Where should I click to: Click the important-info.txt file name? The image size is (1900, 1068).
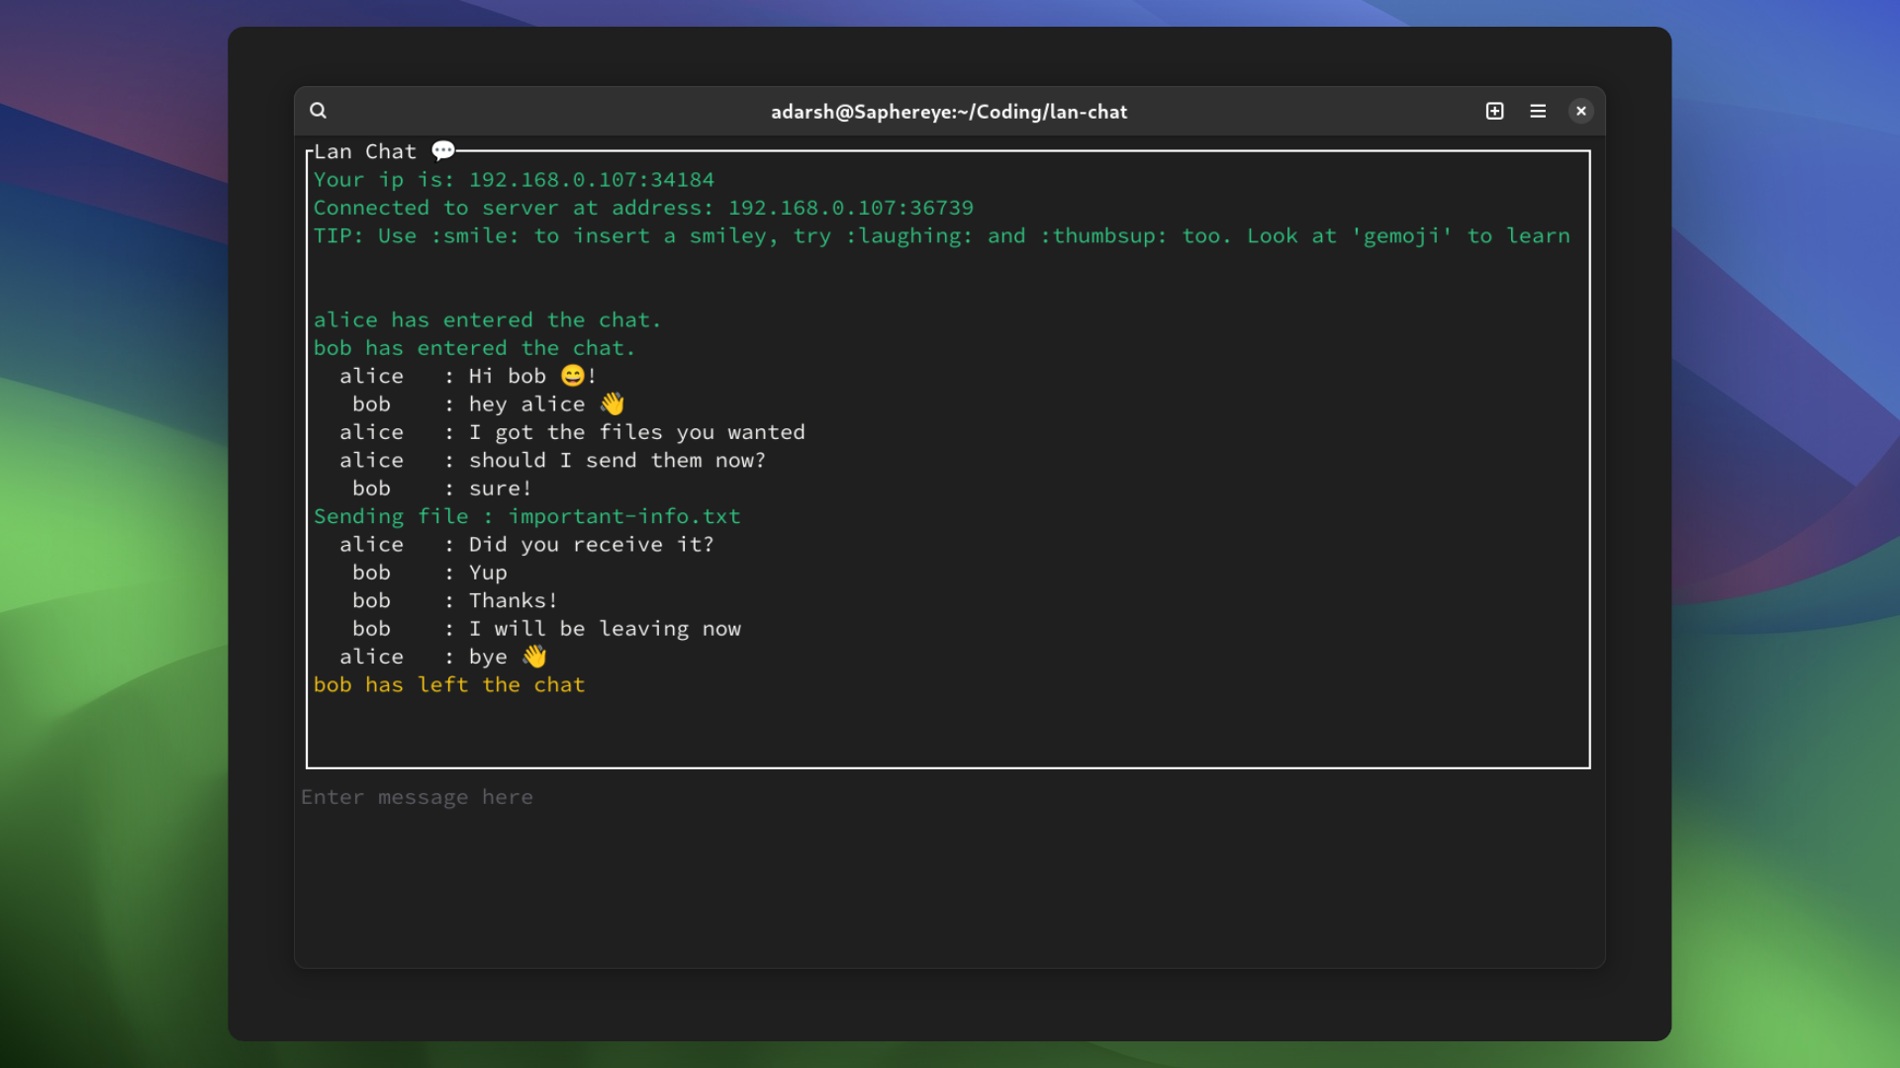pos(623,516)
